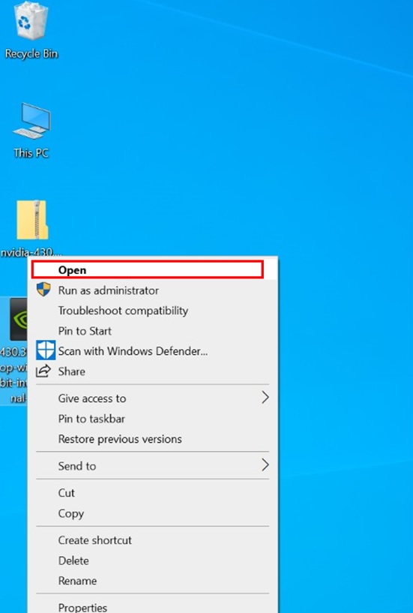Select Rename in the context menu
This screenshot has height=613, width=413.
153,581
